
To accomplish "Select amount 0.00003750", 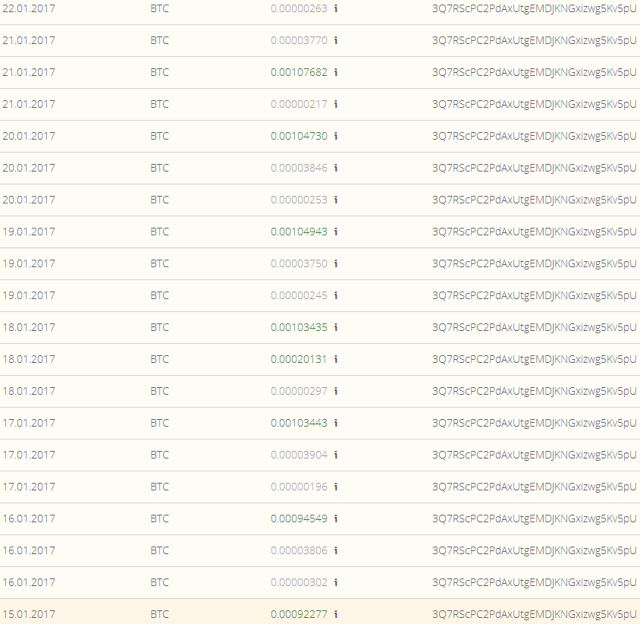I will [x=300, y=263].
